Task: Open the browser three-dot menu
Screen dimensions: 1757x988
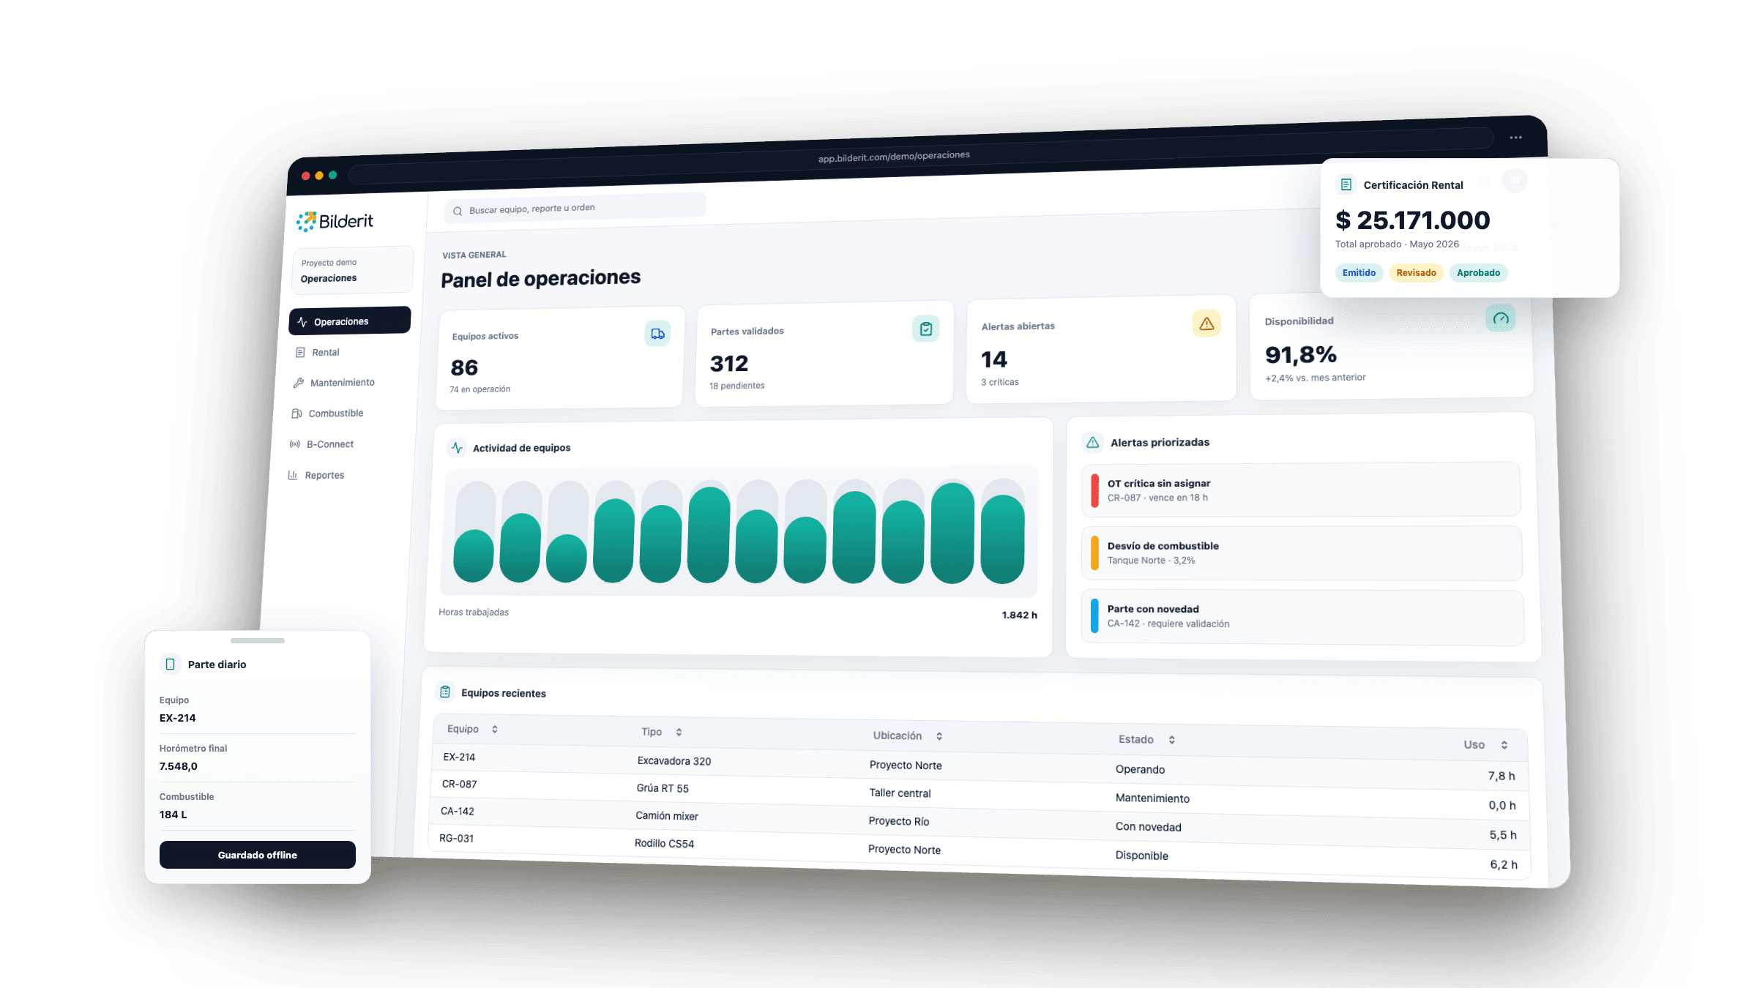Action: [x=1515, y=138]
